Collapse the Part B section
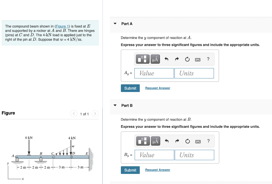 coord(115,105)
